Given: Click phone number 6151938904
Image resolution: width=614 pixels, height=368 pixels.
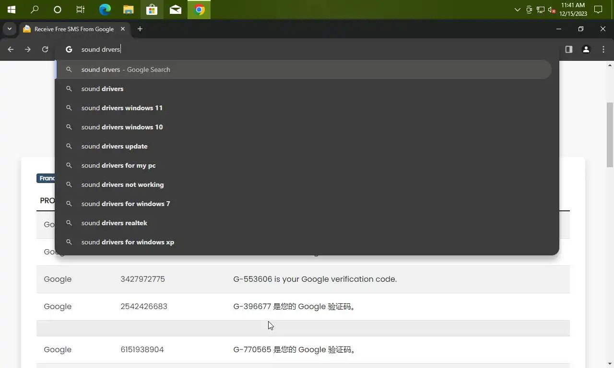Looking at the screenshot, I should [142, 349].
